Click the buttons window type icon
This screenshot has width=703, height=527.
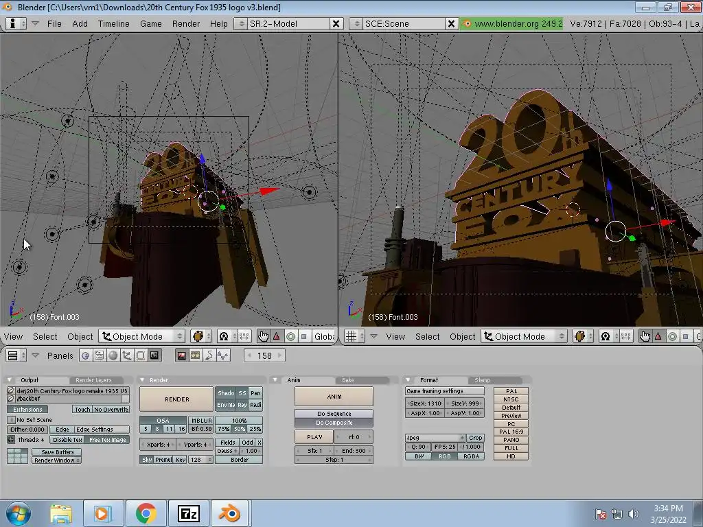click(x=16, y=355)
